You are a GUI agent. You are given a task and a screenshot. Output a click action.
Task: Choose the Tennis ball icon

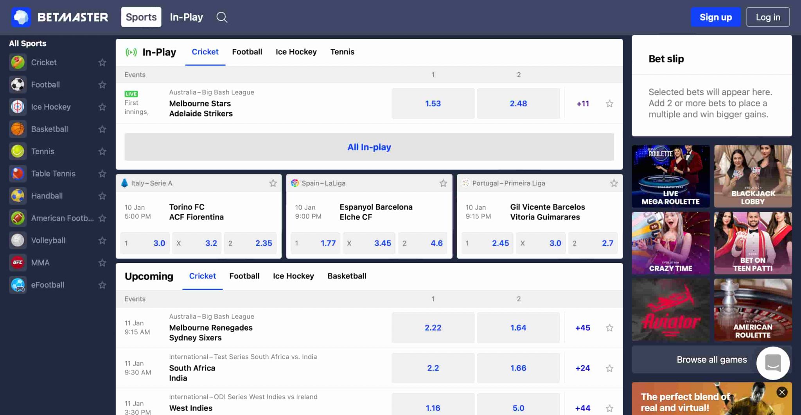pyautogui.click(x=18, y=151)
